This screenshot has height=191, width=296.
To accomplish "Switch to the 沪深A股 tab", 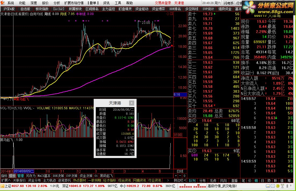I will [9, 9].
